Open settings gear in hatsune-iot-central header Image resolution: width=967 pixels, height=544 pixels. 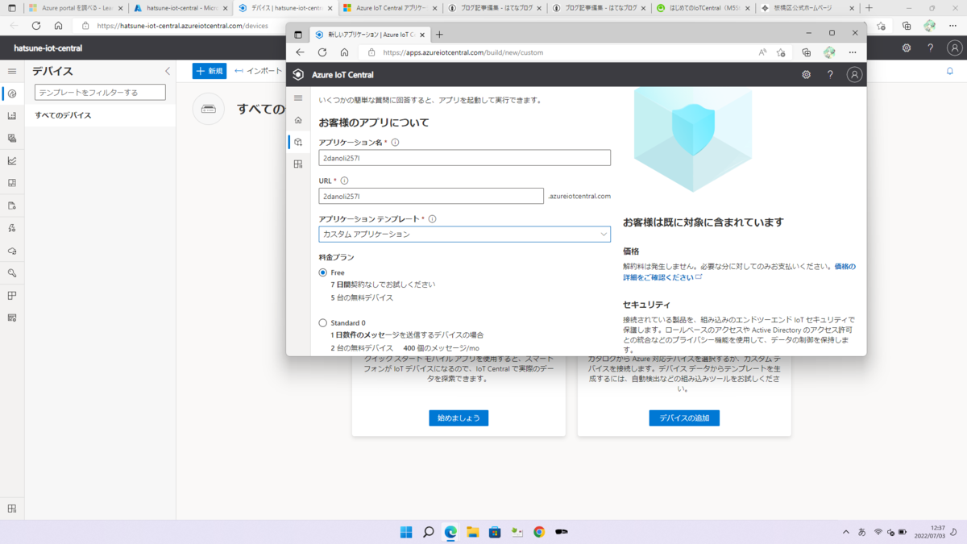pos(907,48)
